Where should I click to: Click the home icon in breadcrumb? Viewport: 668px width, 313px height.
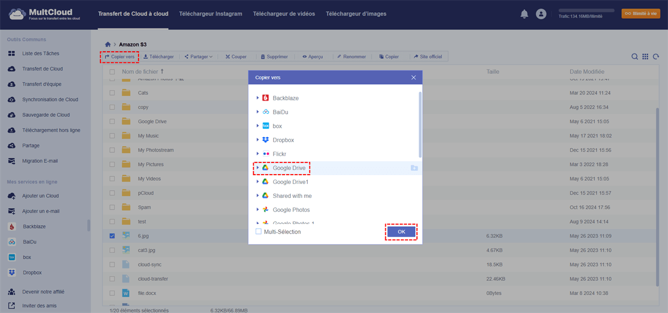[108, 44]
